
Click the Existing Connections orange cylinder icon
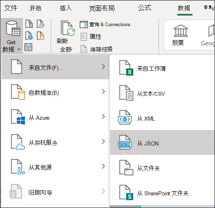click(40, 36)
